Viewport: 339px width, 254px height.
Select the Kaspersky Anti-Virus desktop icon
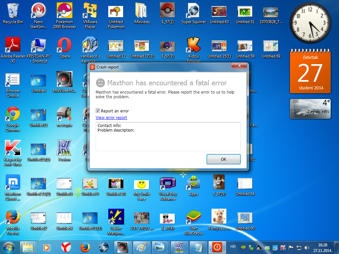click(13, 153)
